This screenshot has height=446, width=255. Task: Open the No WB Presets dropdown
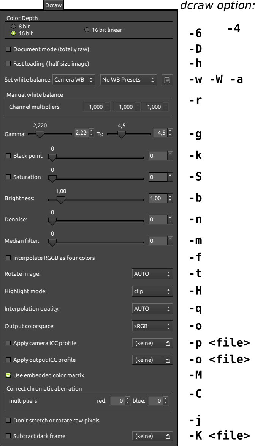point(128,80)
